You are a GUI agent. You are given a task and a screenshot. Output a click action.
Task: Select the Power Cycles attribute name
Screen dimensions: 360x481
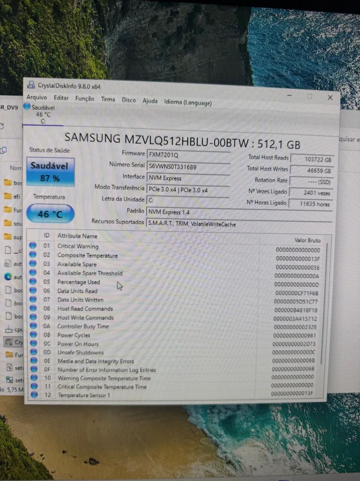[x=74, y=335]
